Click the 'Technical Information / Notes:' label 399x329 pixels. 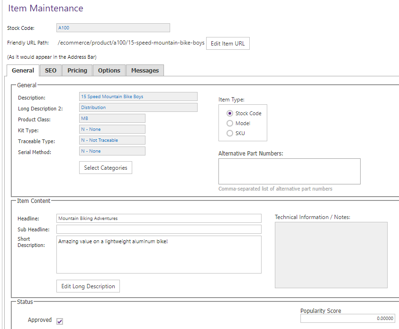click(312, 217)
